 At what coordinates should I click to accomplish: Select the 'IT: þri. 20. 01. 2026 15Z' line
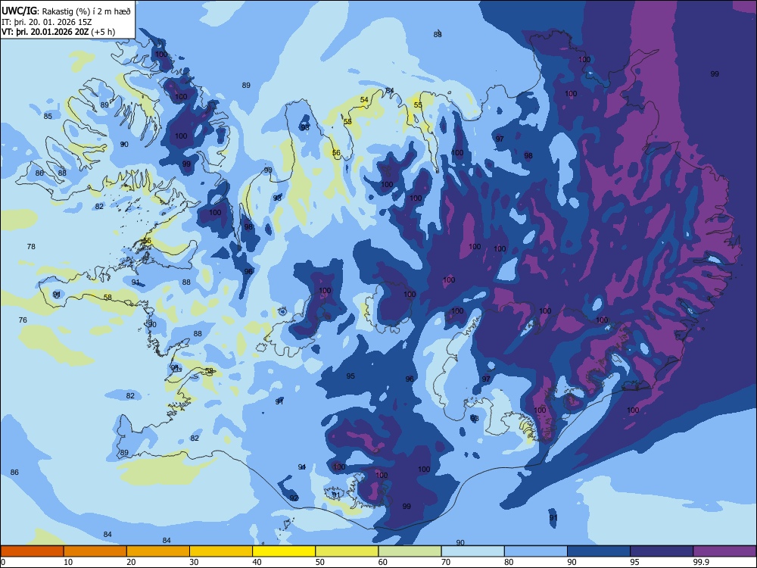(x=47, y=22)
